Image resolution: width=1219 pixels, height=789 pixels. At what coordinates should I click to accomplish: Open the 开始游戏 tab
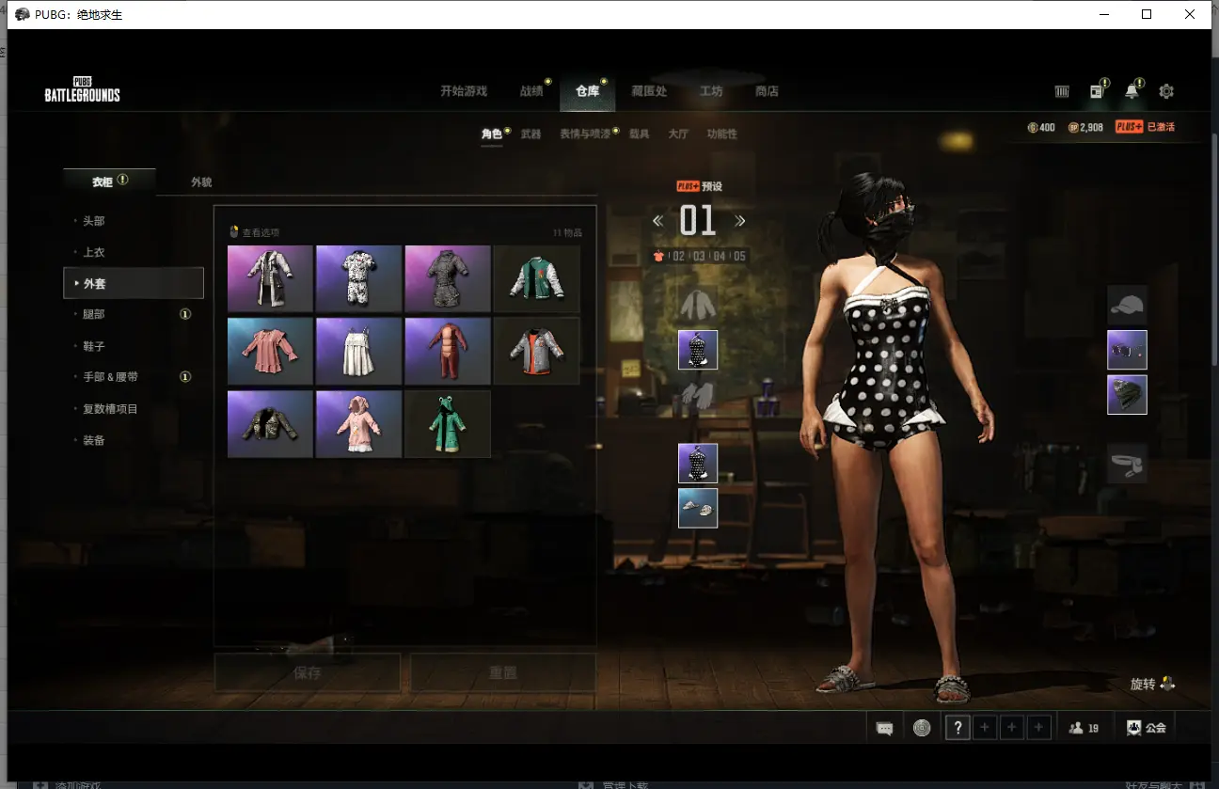click(x=464, y=91)
